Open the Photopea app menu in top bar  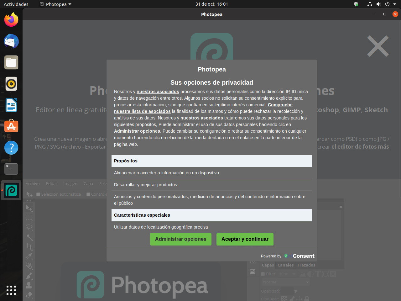(55, 4)
